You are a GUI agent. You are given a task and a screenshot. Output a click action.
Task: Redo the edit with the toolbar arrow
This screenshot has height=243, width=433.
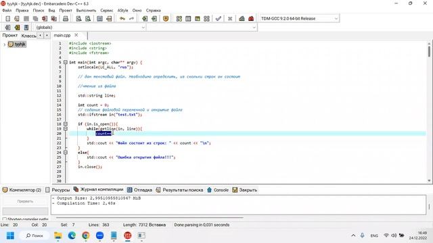(131, 19)
